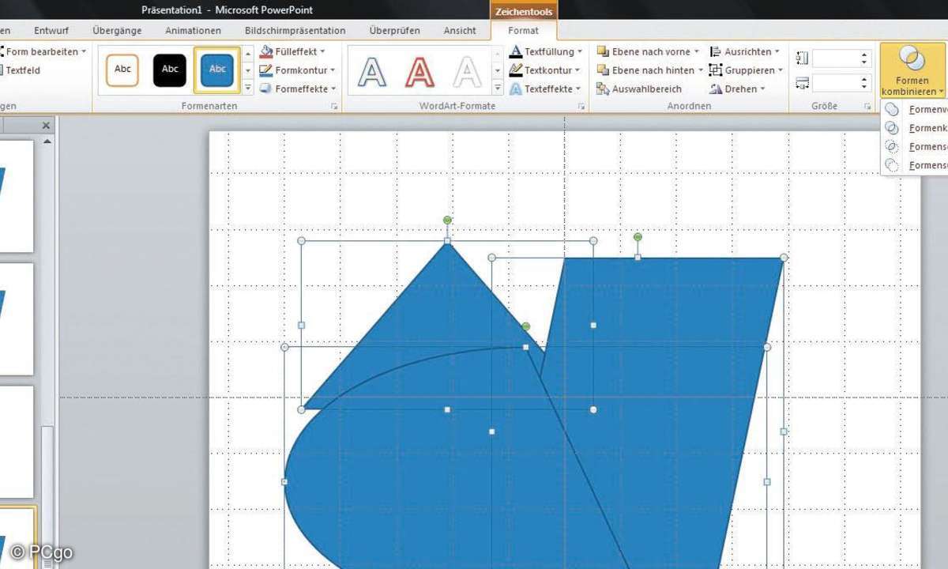This screenshot has width=948, height=569.
Task: Click the Textkontur icon
Action: (x=516, y=70)
